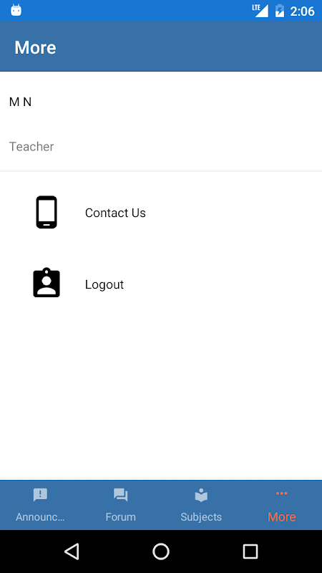The width and height of the screenshot is (322, 573).
Task: Click the Announcements exclamation bubble icon
Action: [40, 495]
